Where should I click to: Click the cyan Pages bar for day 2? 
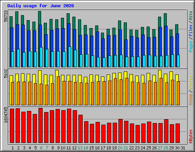tap(18, 58)
